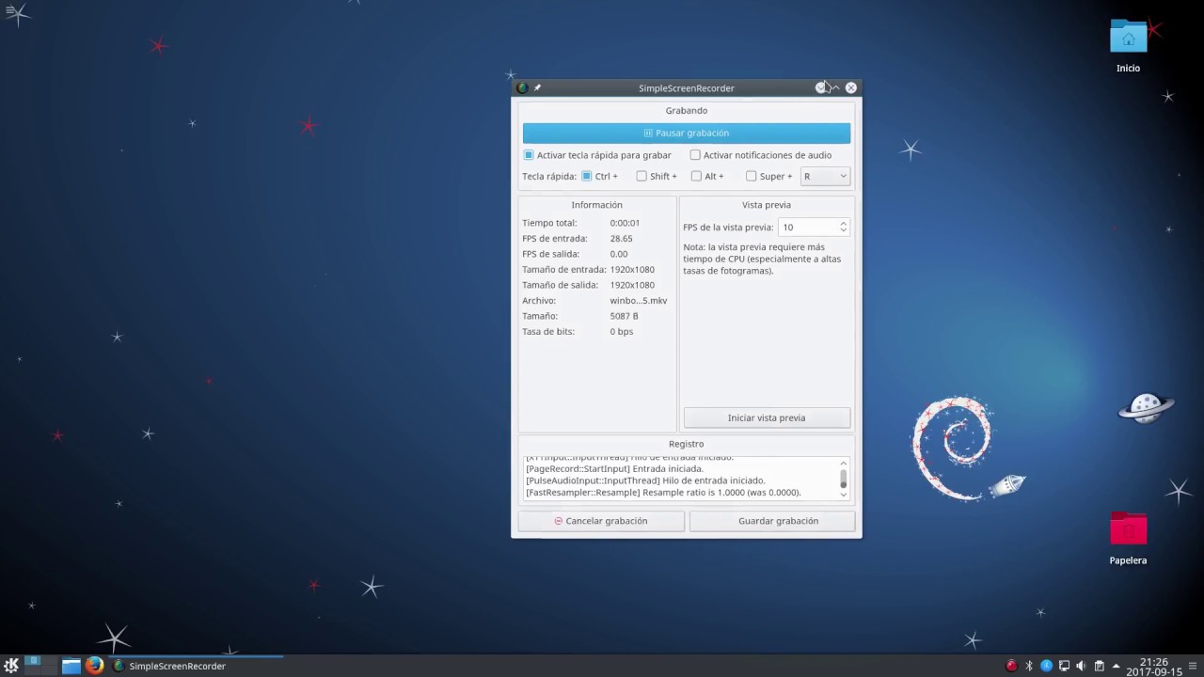The image size is (1204, 677).
Task: Open the Papelera trash desktop icon
Action: (x=1128, y=538)
